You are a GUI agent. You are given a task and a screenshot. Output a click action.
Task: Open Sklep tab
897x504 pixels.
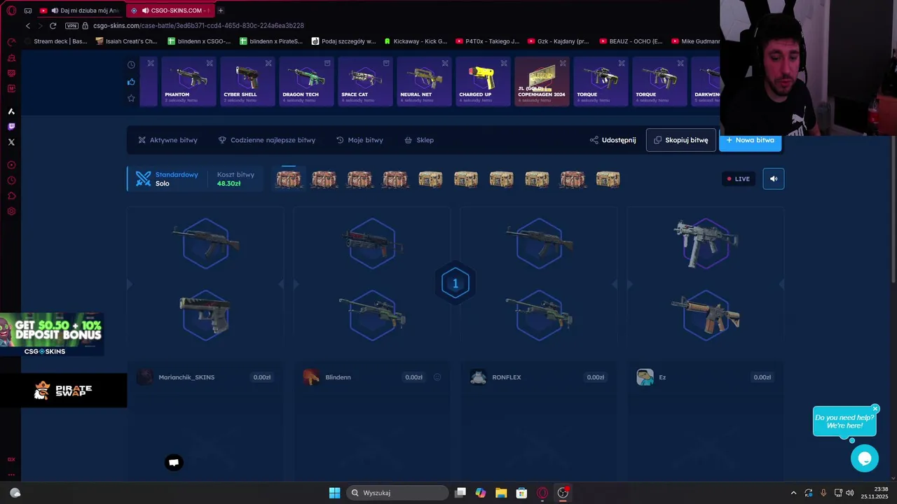point(419,140)
